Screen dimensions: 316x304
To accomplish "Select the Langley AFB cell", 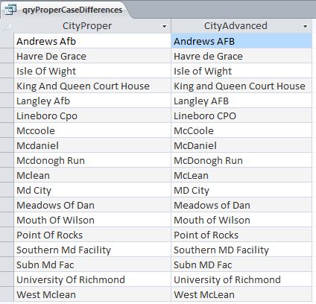I will 241,101.
